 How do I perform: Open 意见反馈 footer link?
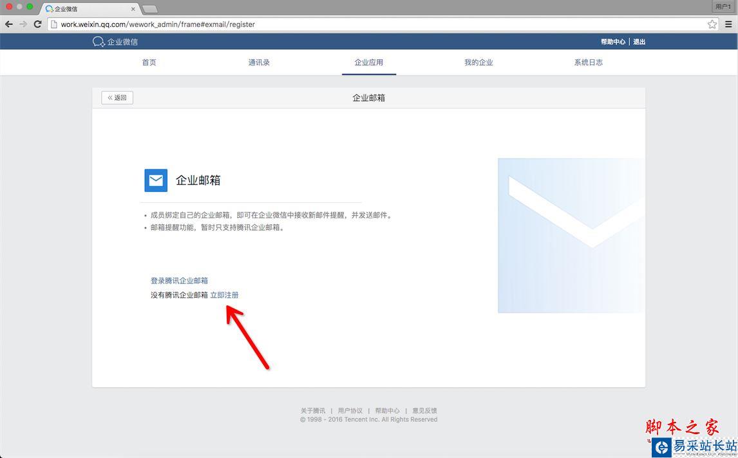point(424,410)
